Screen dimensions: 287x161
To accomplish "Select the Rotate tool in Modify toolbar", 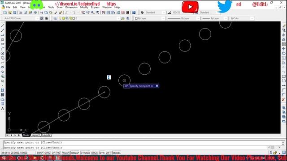I will 284,53.
